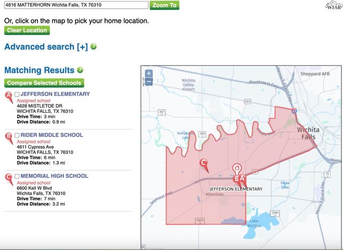Select the Rider Middle School checkbox

(x=17, y=135)
